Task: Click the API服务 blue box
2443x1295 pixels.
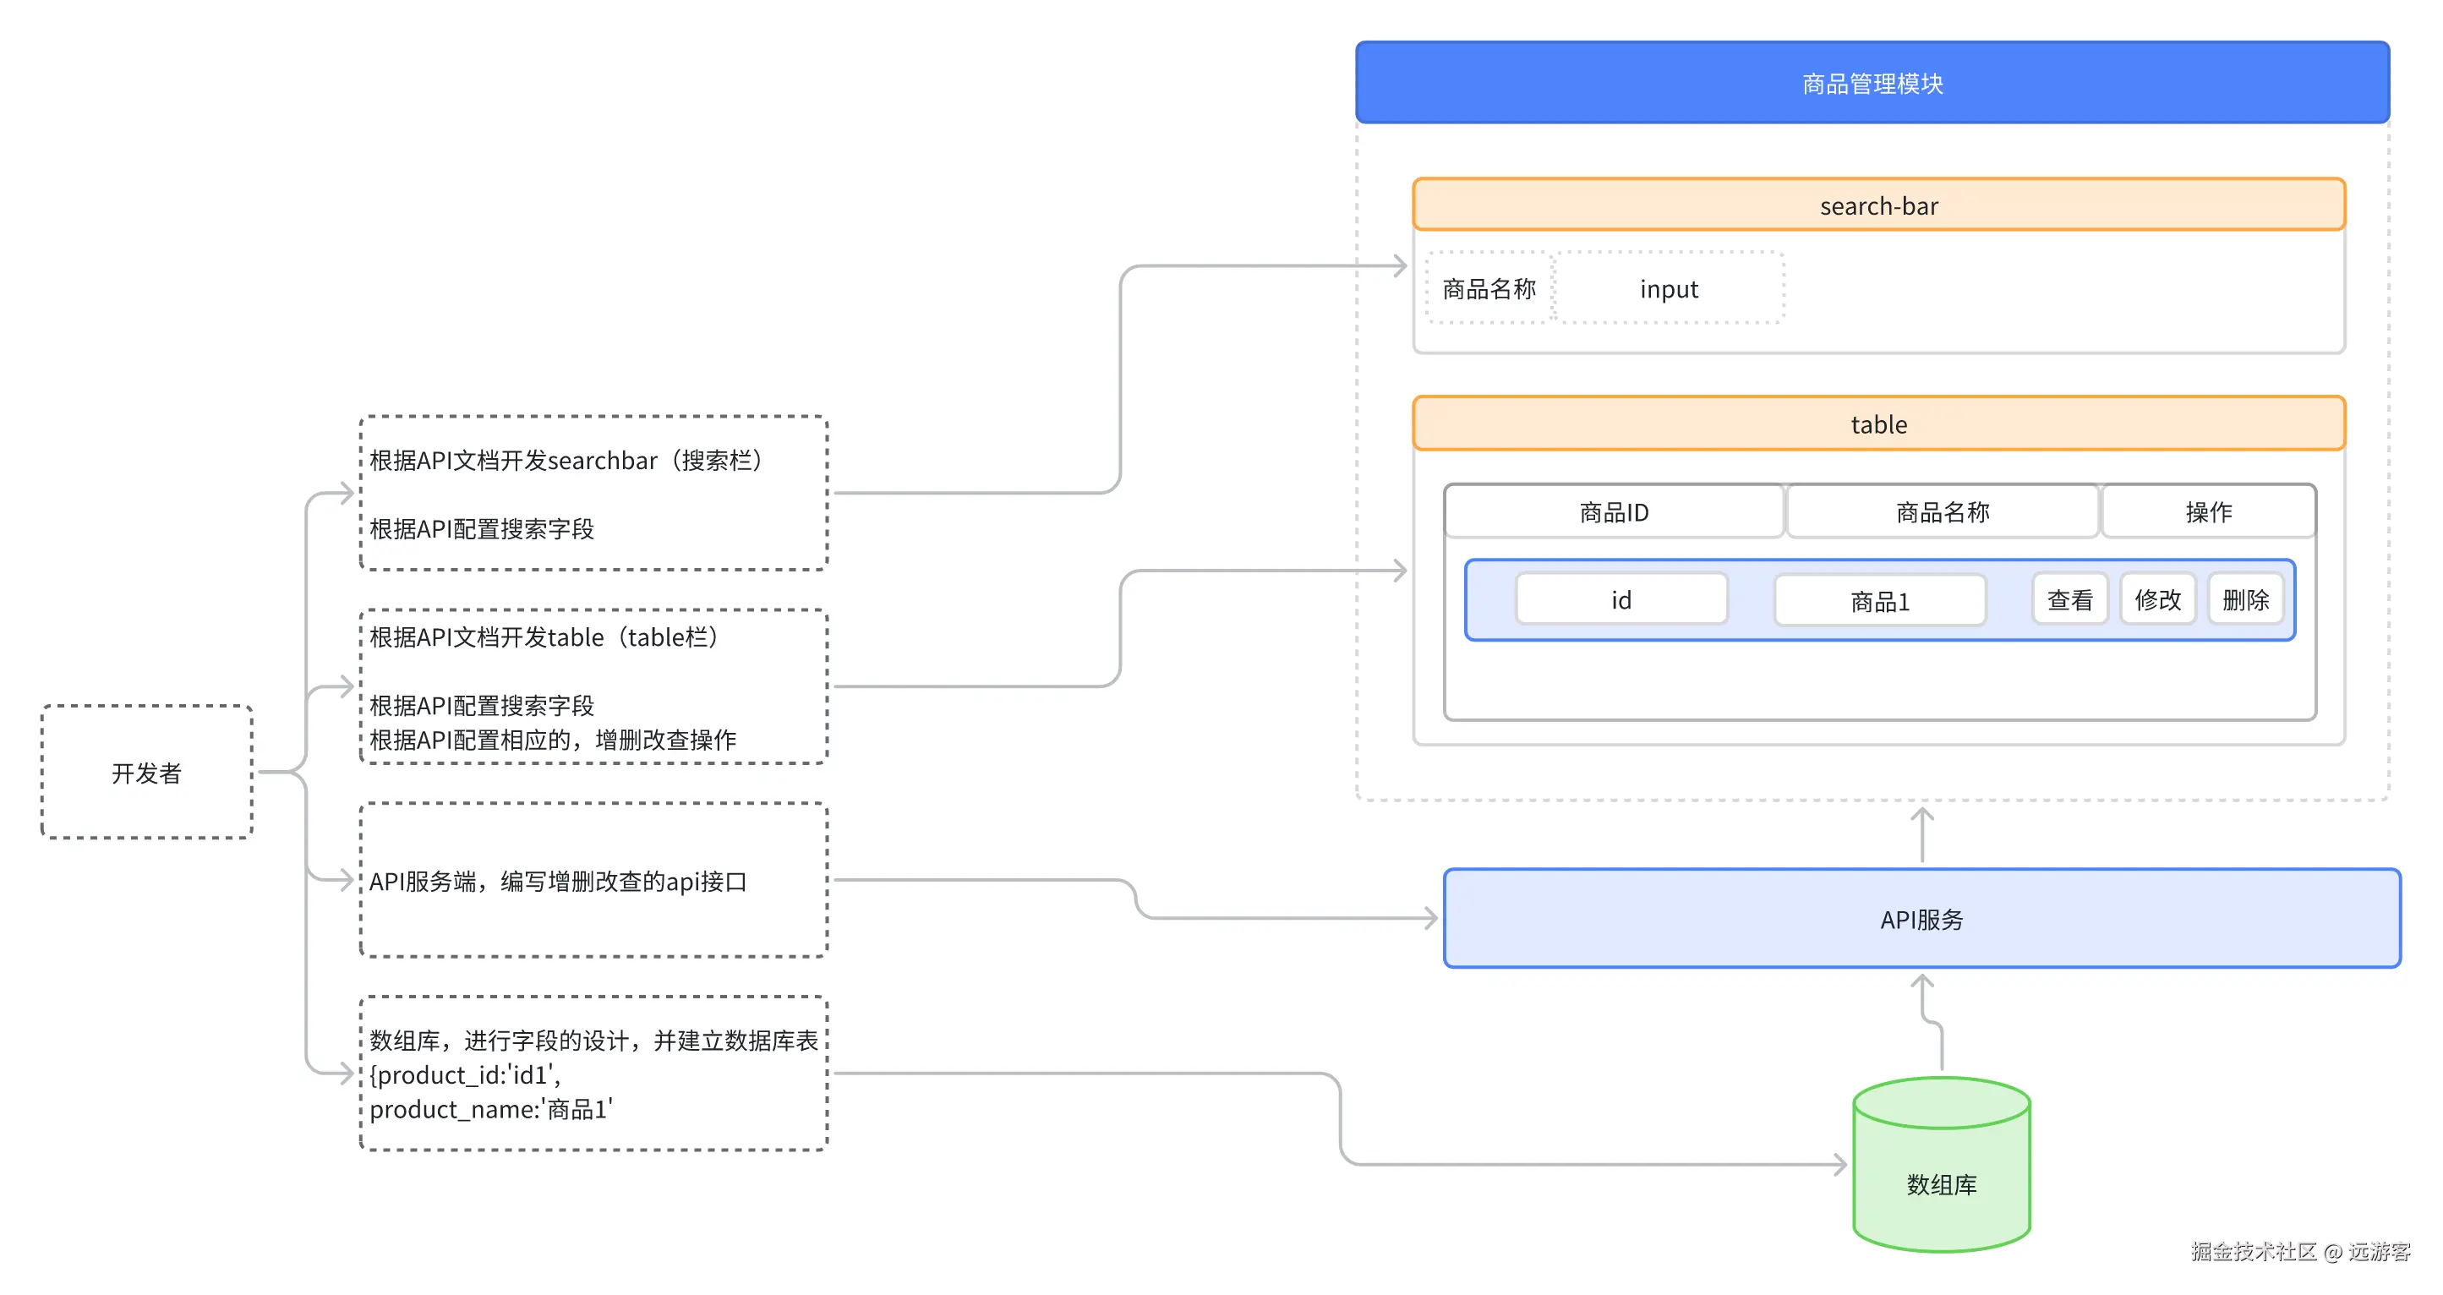Action: [1921, 919]
